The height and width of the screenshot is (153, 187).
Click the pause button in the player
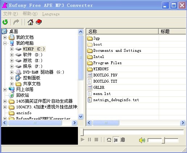click(90, 140)
